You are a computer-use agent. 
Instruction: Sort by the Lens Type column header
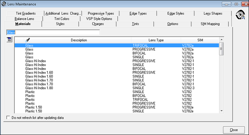[156, 40]
